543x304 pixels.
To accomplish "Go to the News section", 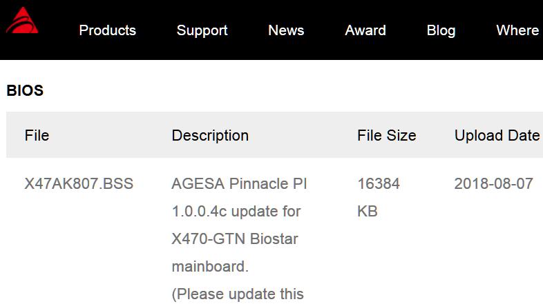I will 286,30.
